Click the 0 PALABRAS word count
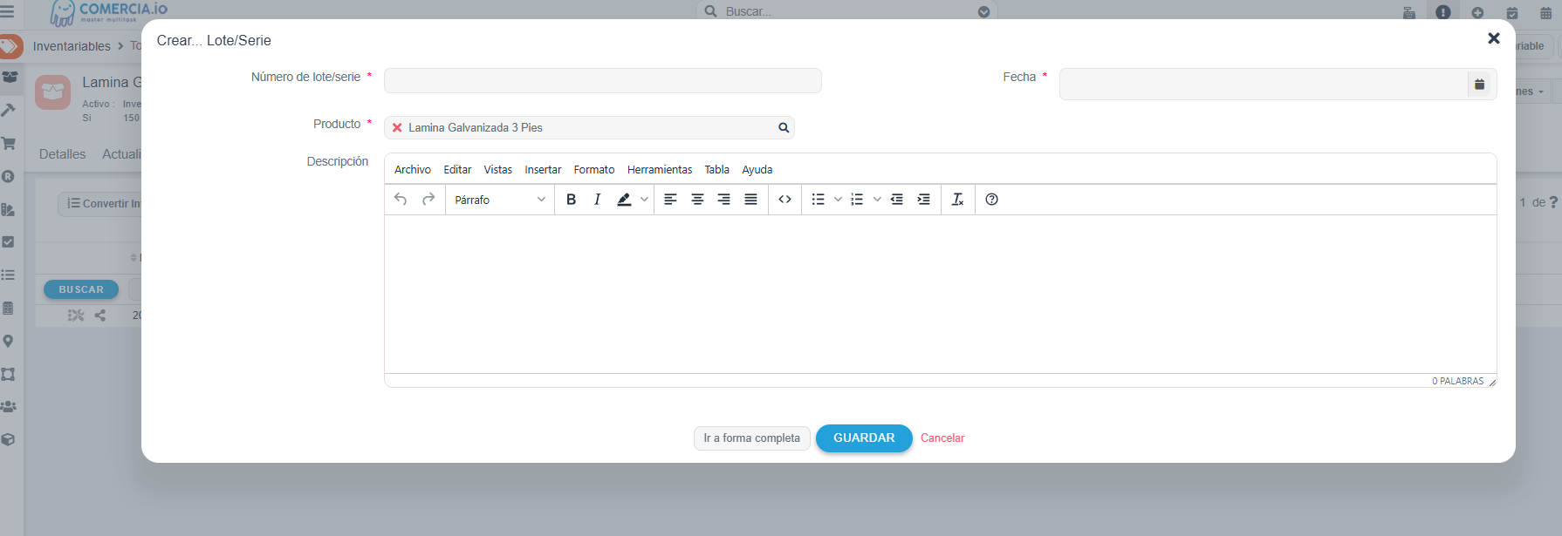 tap(1457, 382)
